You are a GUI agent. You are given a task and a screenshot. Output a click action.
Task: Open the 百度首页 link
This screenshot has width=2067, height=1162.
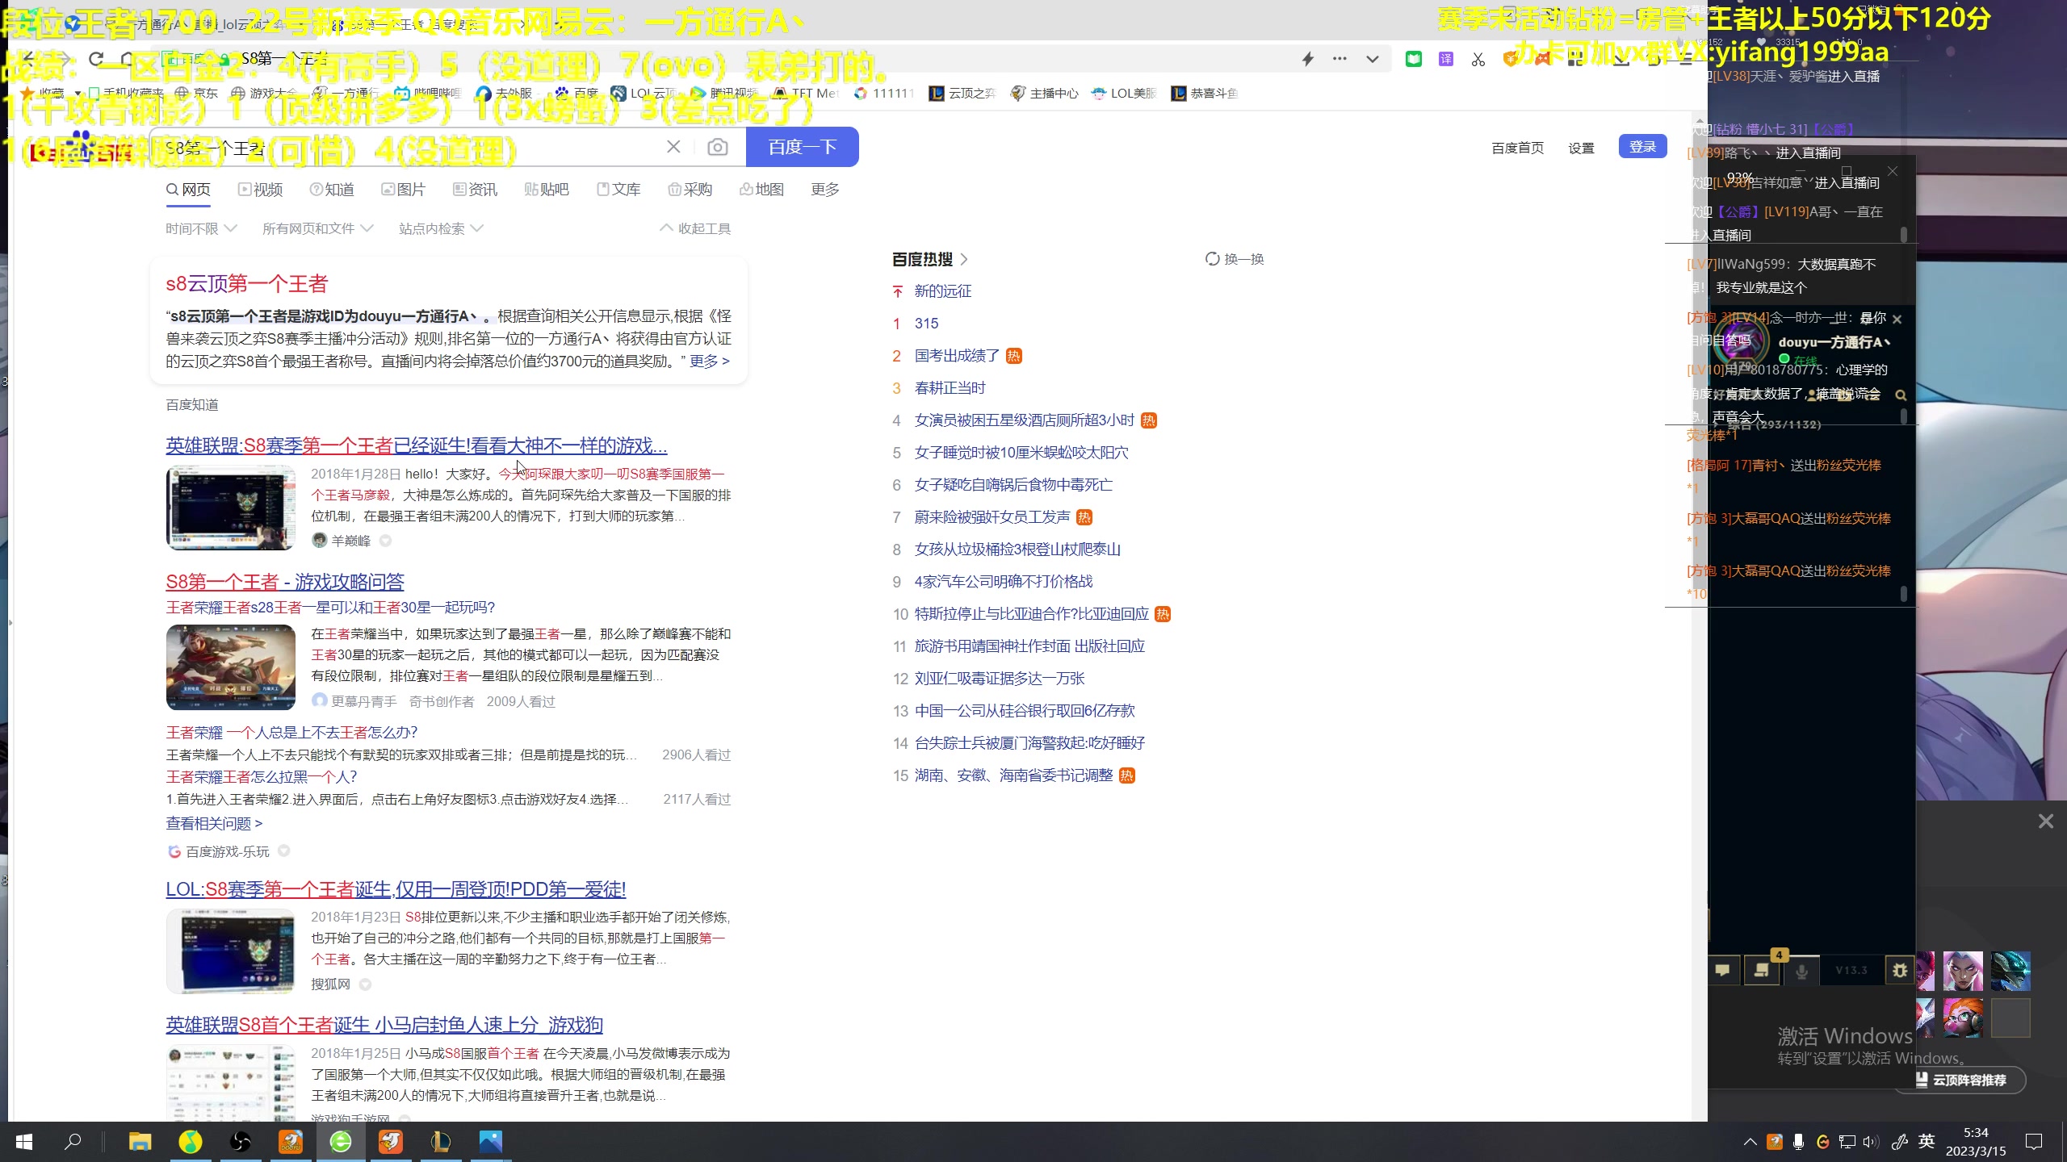1517,148
